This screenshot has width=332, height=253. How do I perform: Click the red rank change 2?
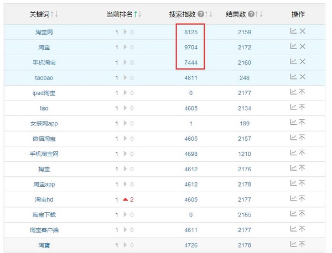coord(132,199)
